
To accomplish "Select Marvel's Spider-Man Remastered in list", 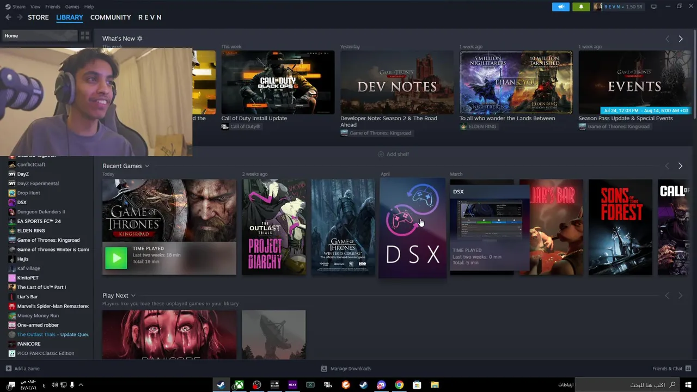I will (x=53, y=306).
